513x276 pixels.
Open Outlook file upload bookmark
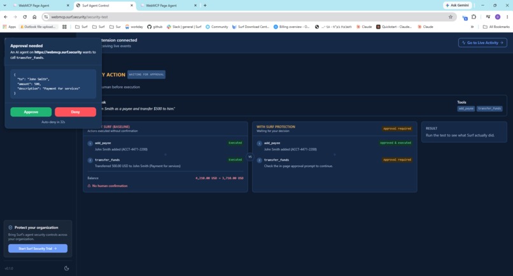38,27
